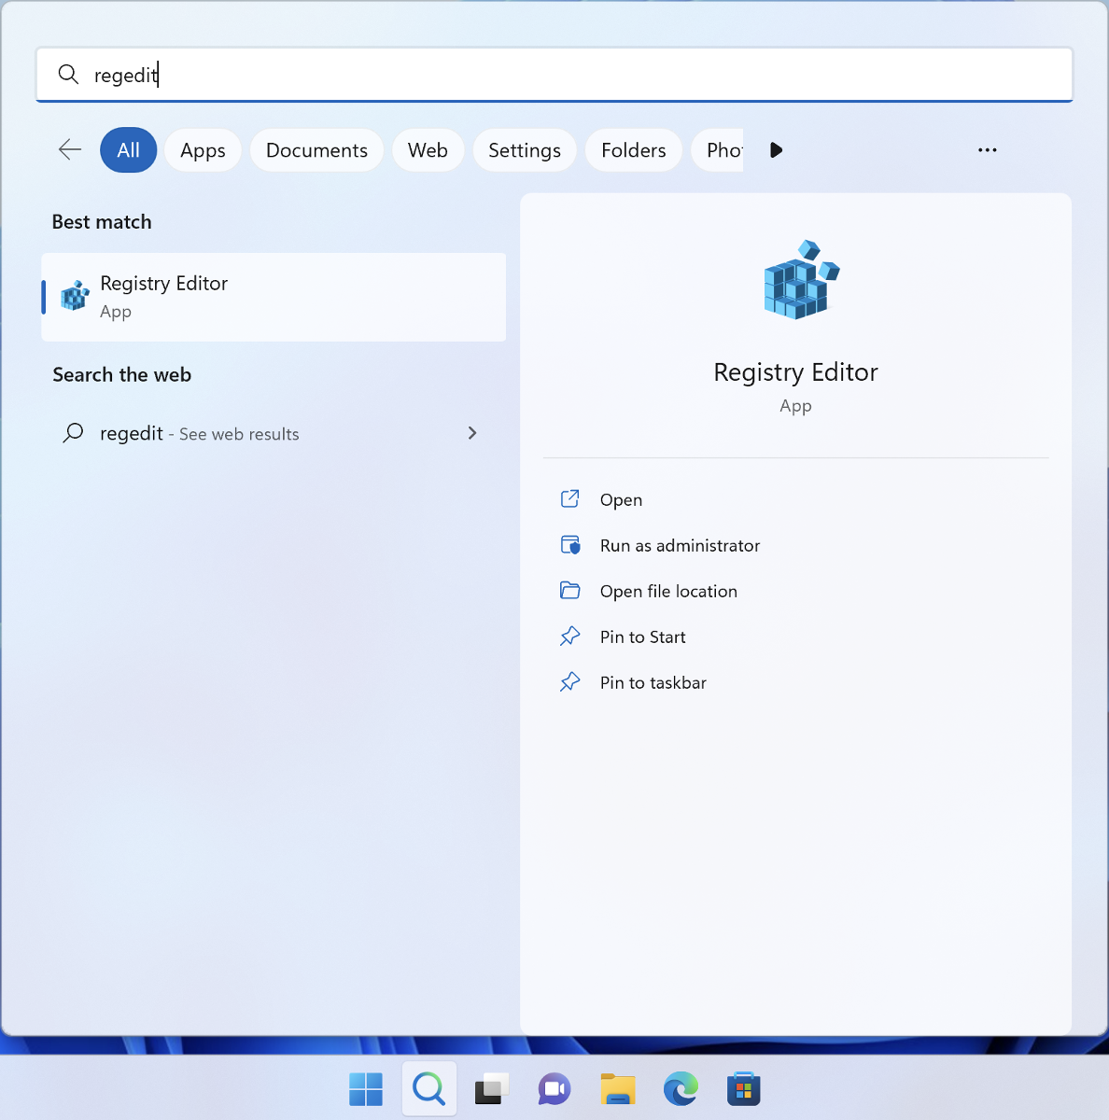Select the Apps search filter

203,149
